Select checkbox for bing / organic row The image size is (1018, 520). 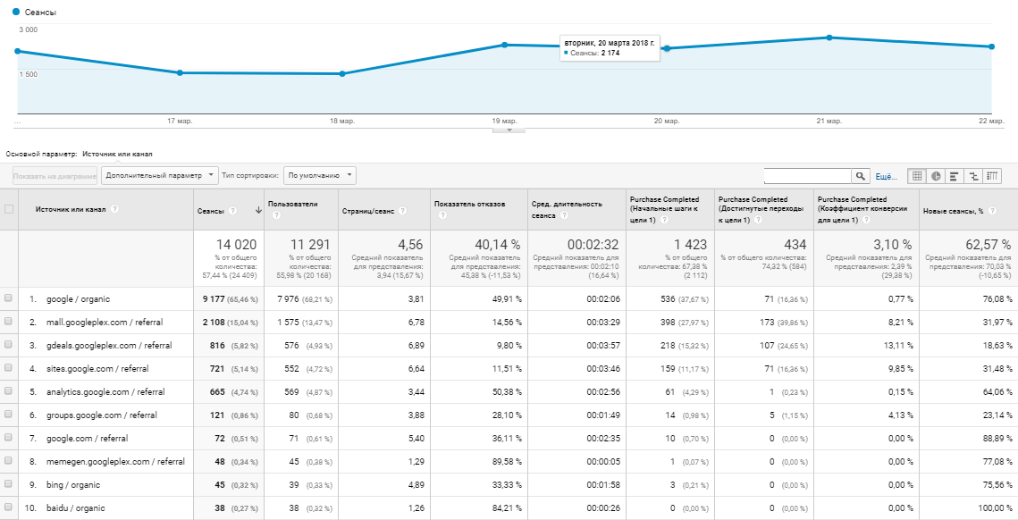click(x=9, y=484)
